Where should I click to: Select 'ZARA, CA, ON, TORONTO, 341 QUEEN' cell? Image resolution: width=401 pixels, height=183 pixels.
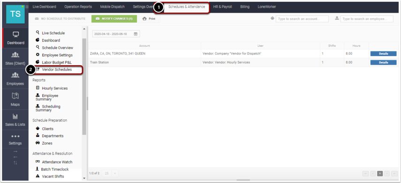144,54
